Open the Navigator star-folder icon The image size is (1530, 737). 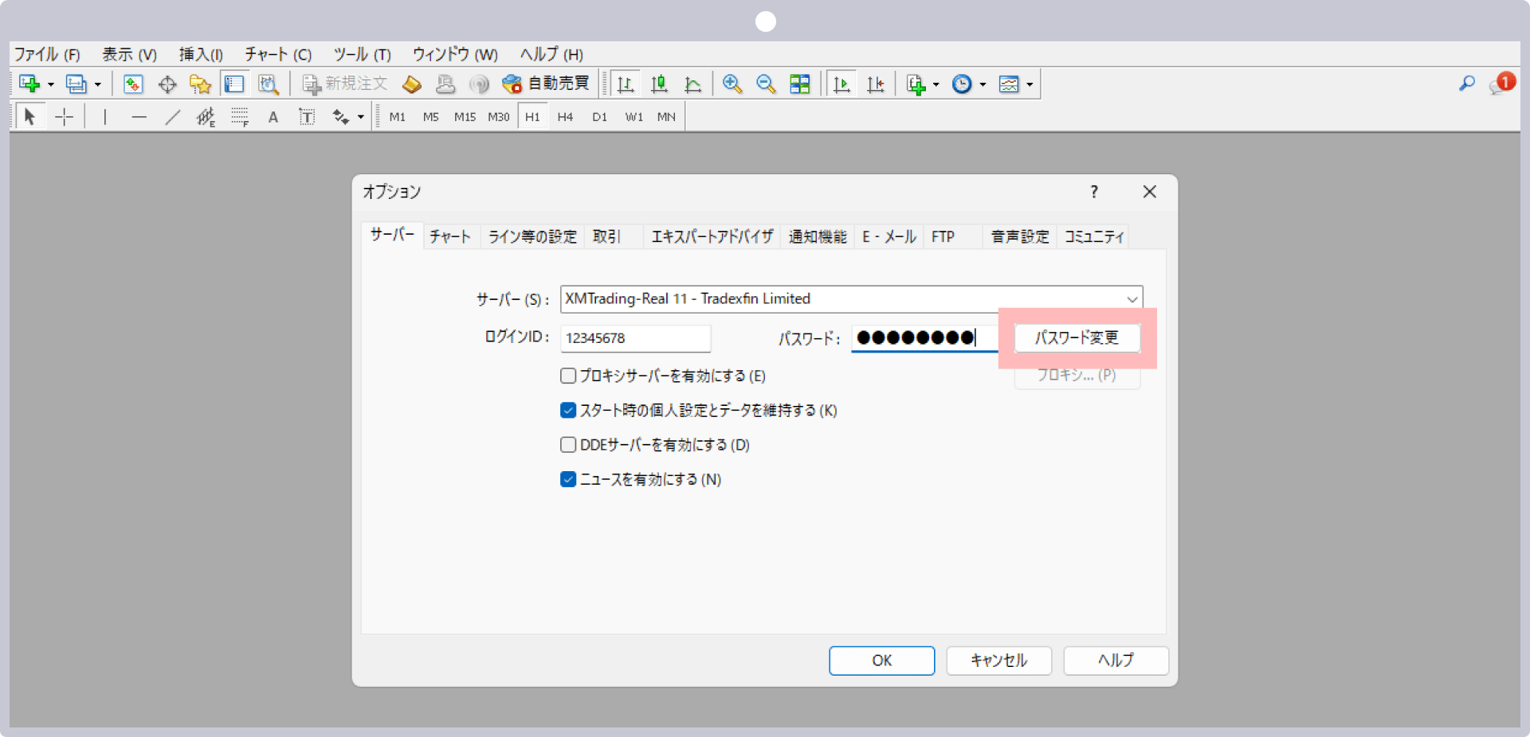point(200,84)
